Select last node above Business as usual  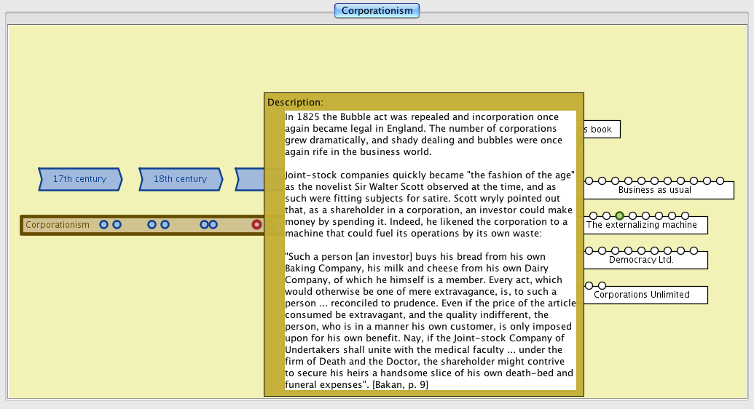[x=720, y=180]
